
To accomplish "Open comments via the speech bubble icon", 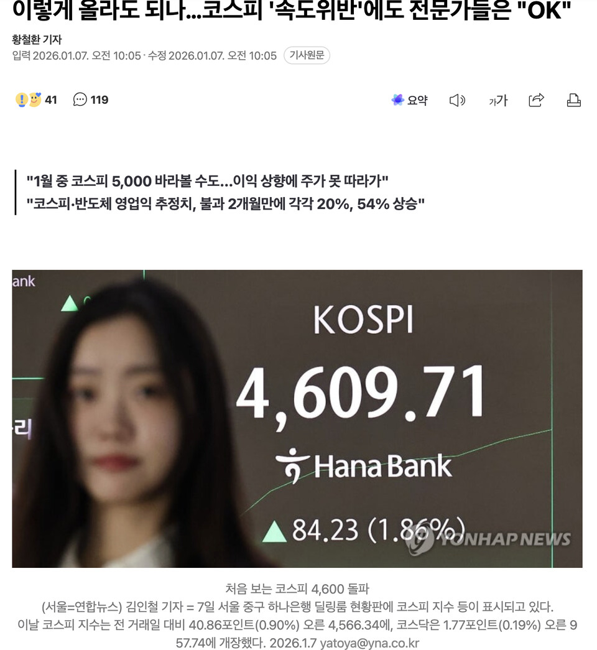I will click(80, 100).
